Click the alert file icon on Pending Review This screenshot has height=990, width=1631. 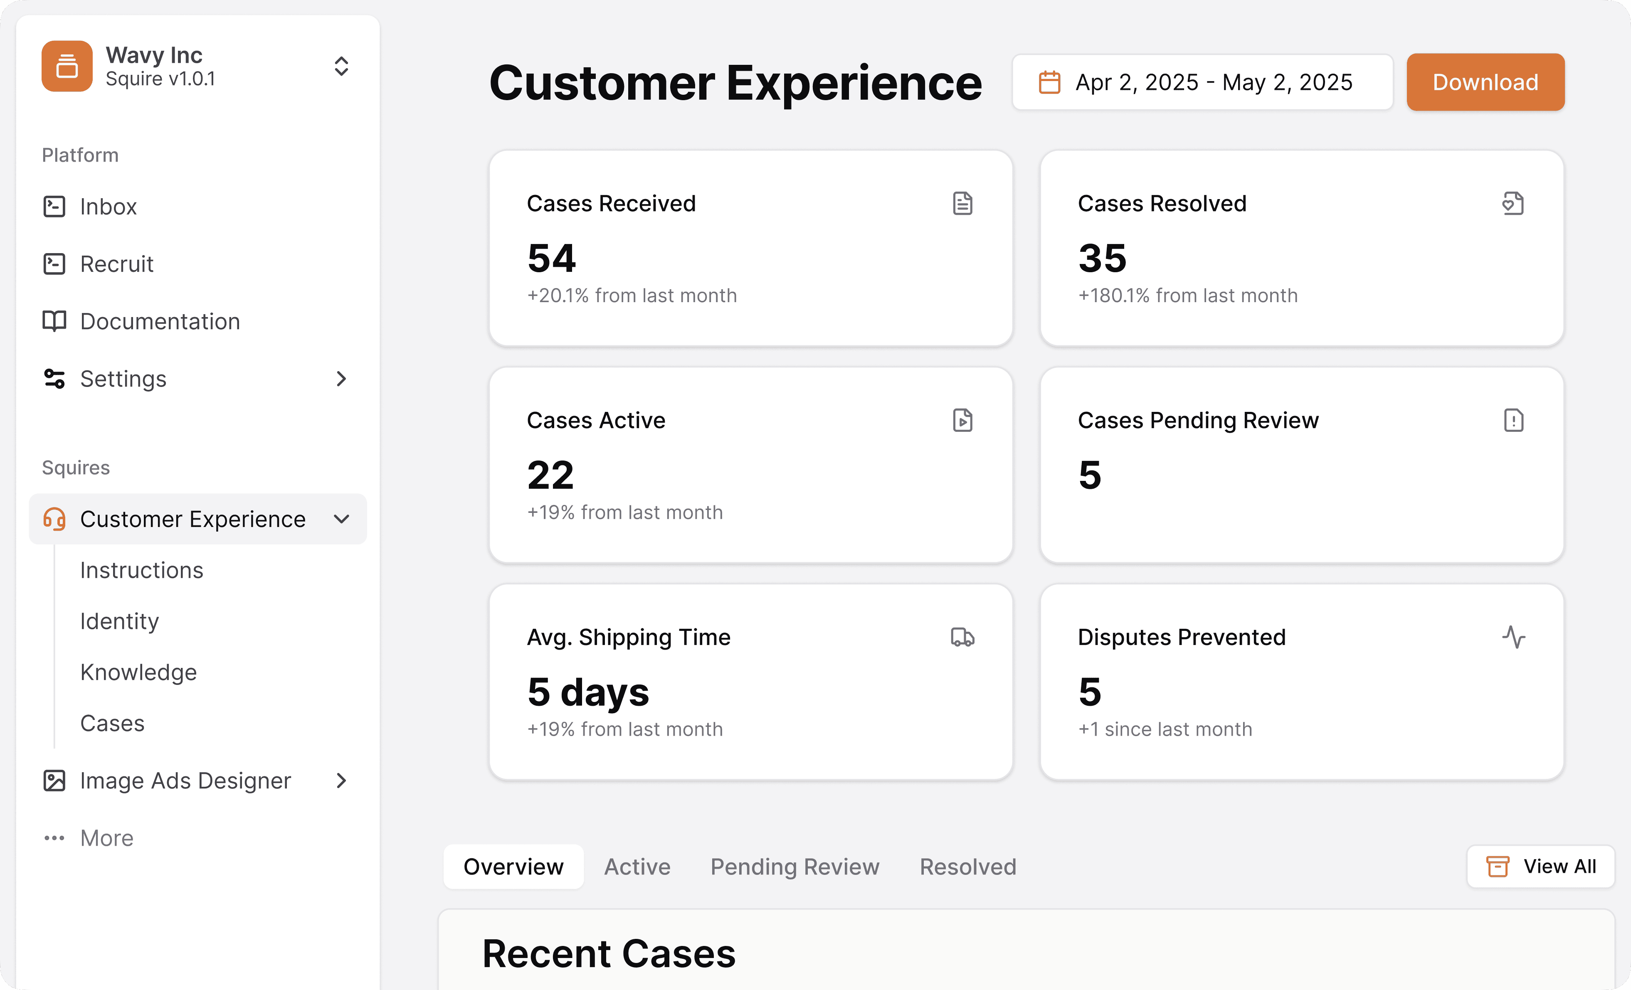1513,420
